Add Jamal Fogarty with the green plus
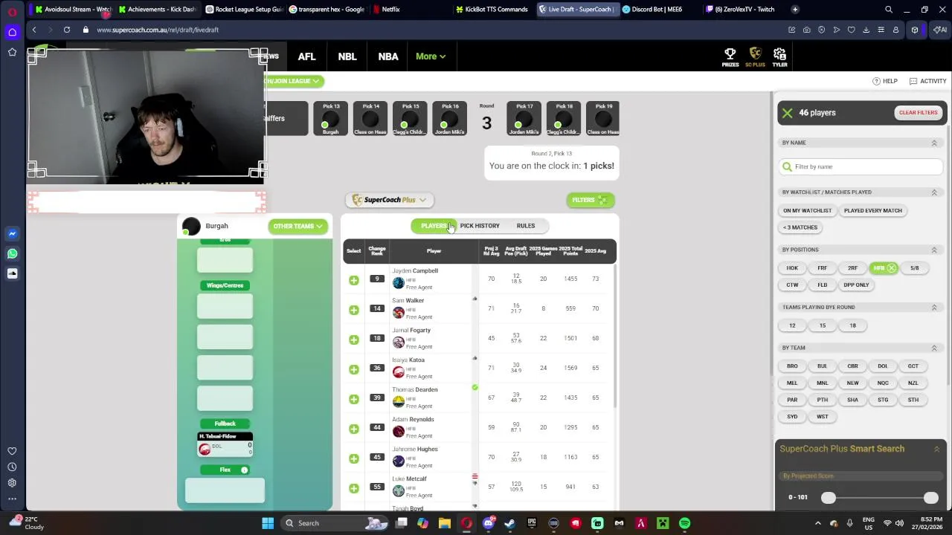Image resolution: width=952 pixels, height=535 pixels. point(354,340)
